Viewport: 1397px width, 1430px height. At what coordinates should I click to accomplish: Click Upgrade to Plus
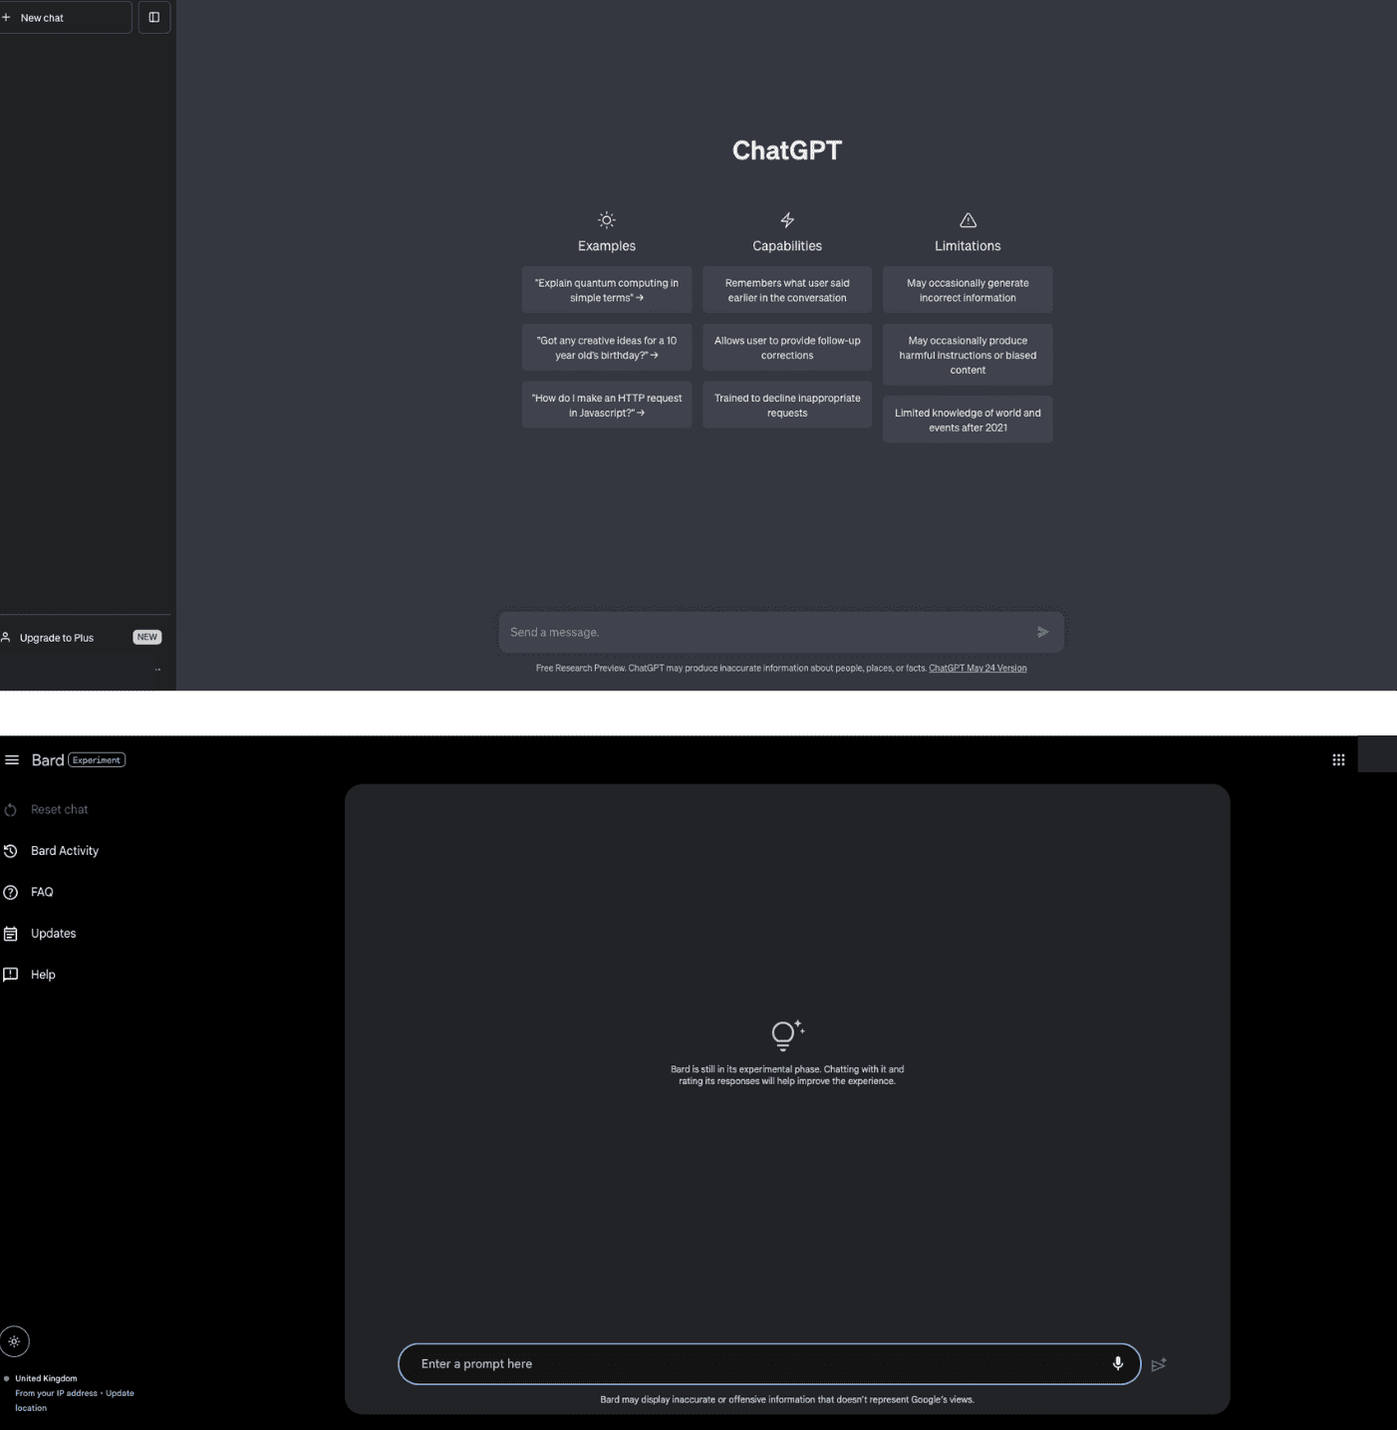[x=56, y=637]
